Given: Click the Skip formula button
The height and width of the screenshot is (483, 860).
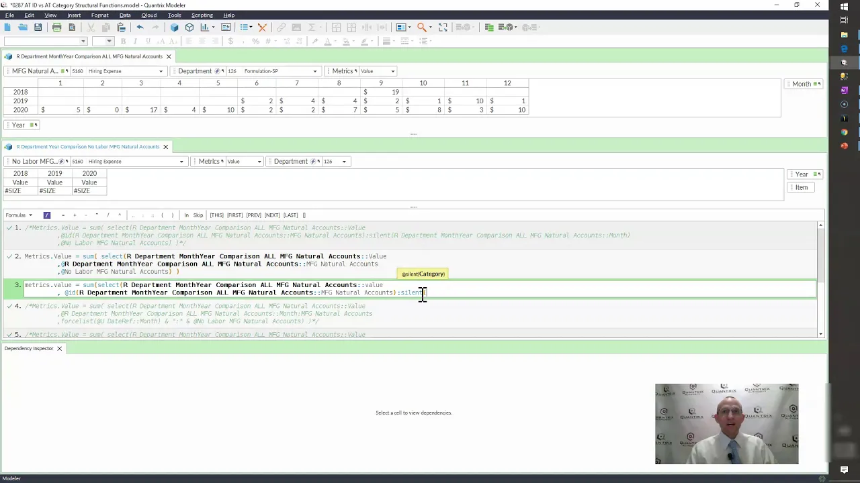Looking at the screenshot, I should (x=198, y=215).
